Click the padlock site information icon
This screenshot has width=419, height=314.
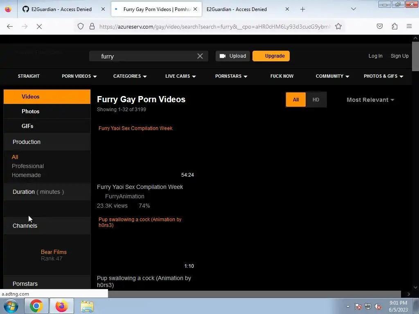coord(92,26)
